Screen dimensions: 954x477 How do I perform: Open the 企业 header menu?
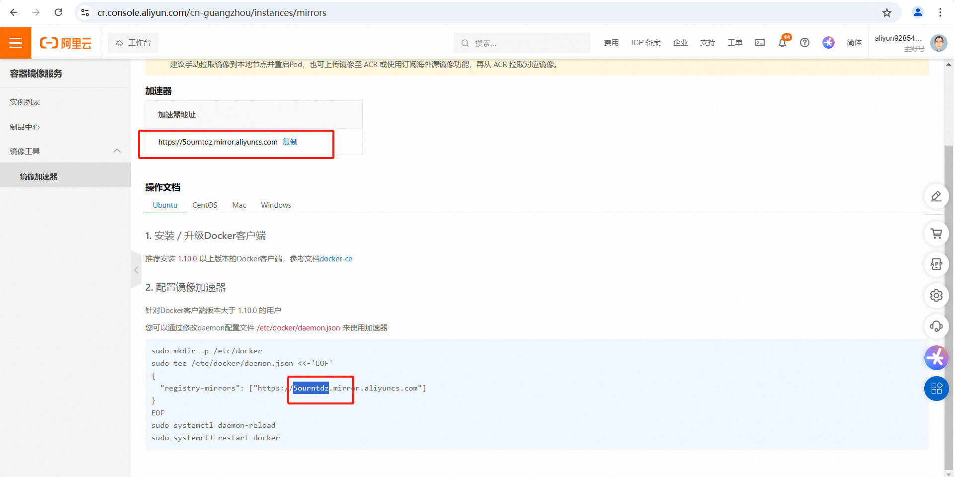[681, 43]
